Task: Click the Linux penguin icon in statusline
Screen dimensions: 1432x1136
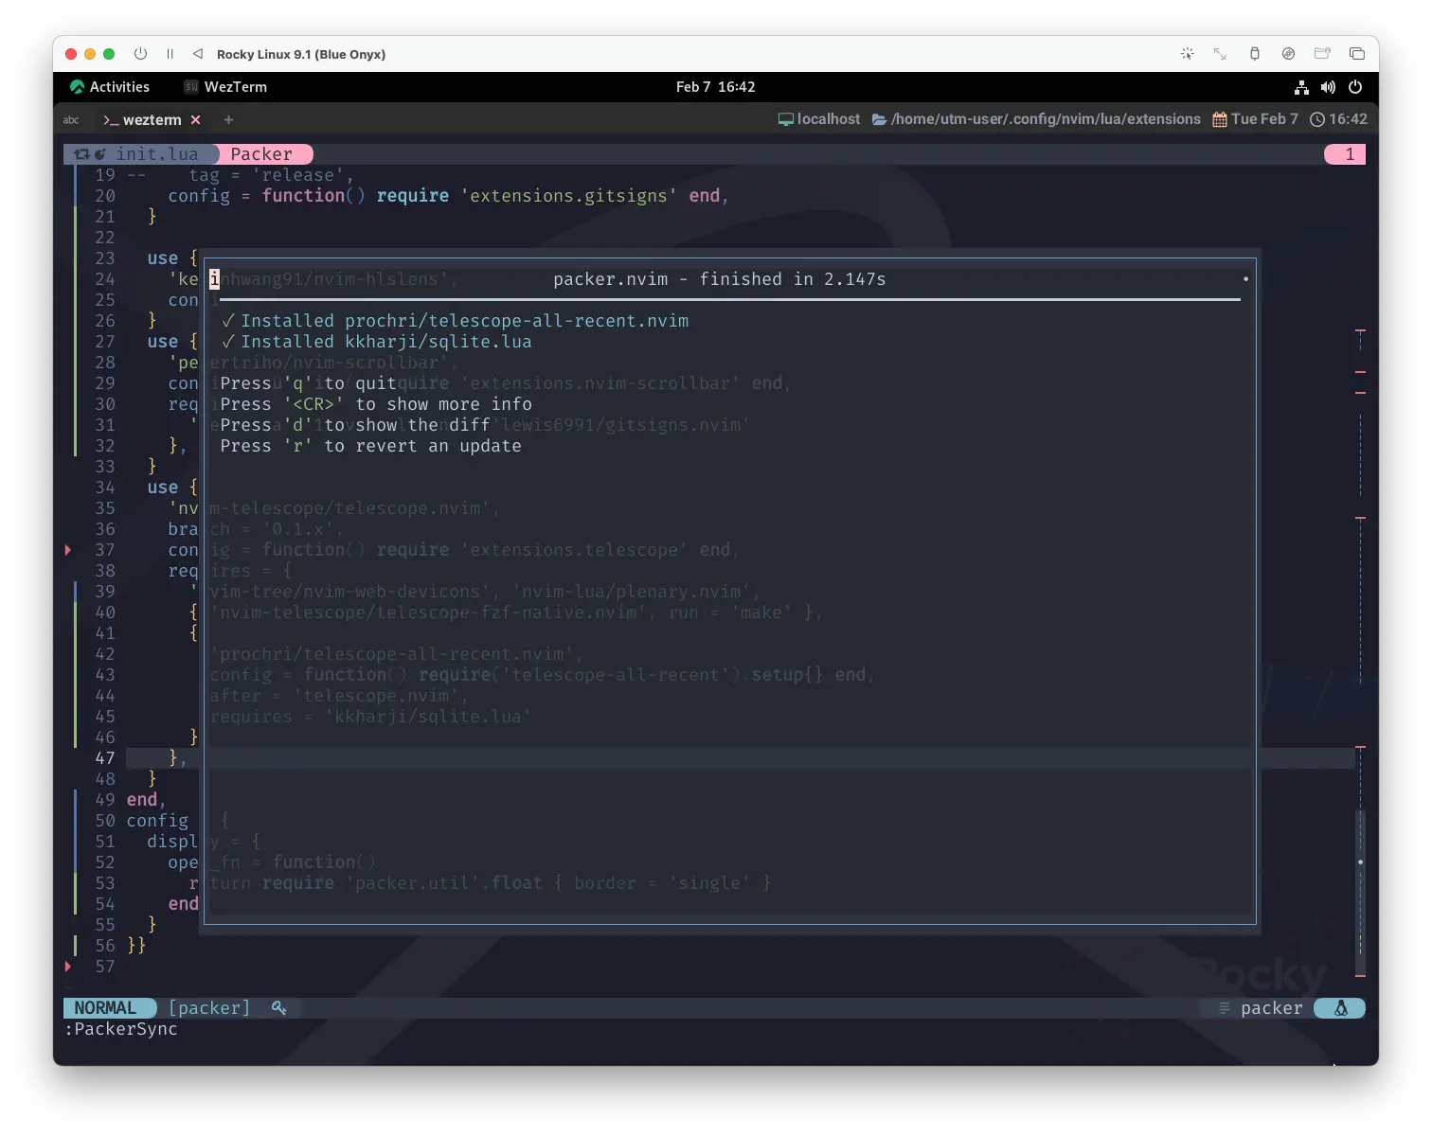Action: coord(1341,1008)
